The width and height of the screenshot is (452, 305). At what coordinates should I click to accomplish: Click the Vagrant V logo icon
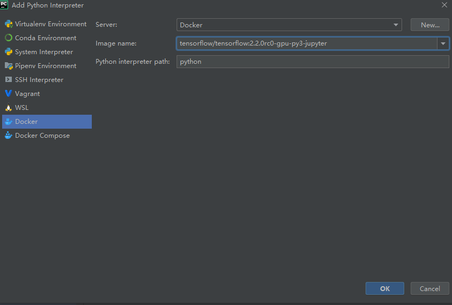pyautogui.click(x=9, y=93)
